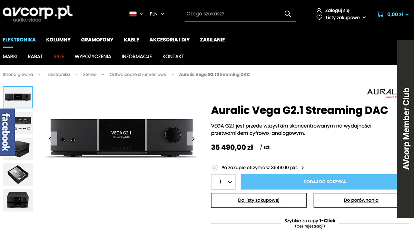
Task: Click the heart wishlist icon
Action: (x=319, y=18)
